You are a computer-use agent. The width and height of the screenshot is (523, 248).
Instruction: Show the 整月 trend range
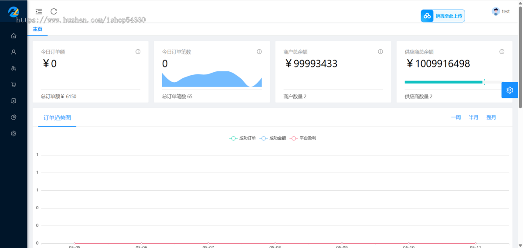point(491,117)
